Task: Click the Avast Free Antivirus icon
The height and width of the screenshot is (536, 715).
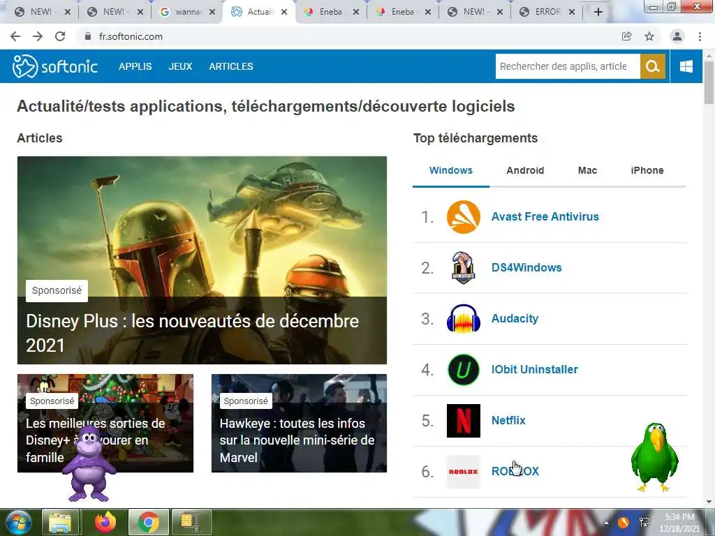Action: tap(464, 217)
